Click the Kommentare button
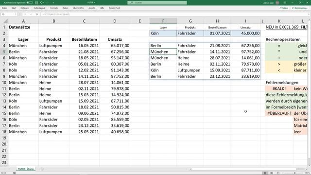Image resolution: width=311 pixels, height=175 pixels. click(299, 8)
